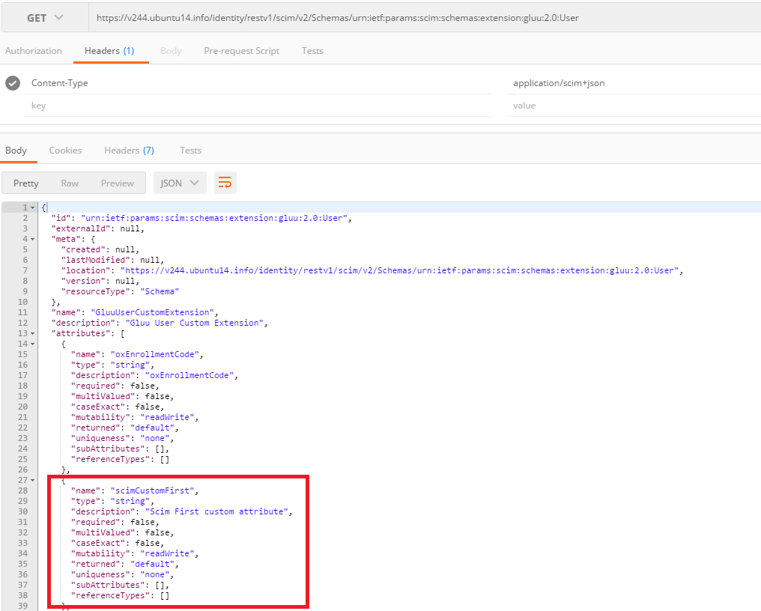The image size is (761, 611).
Task: Collapse the scimCustomFirst object at line 27
Action: point(32,480)
